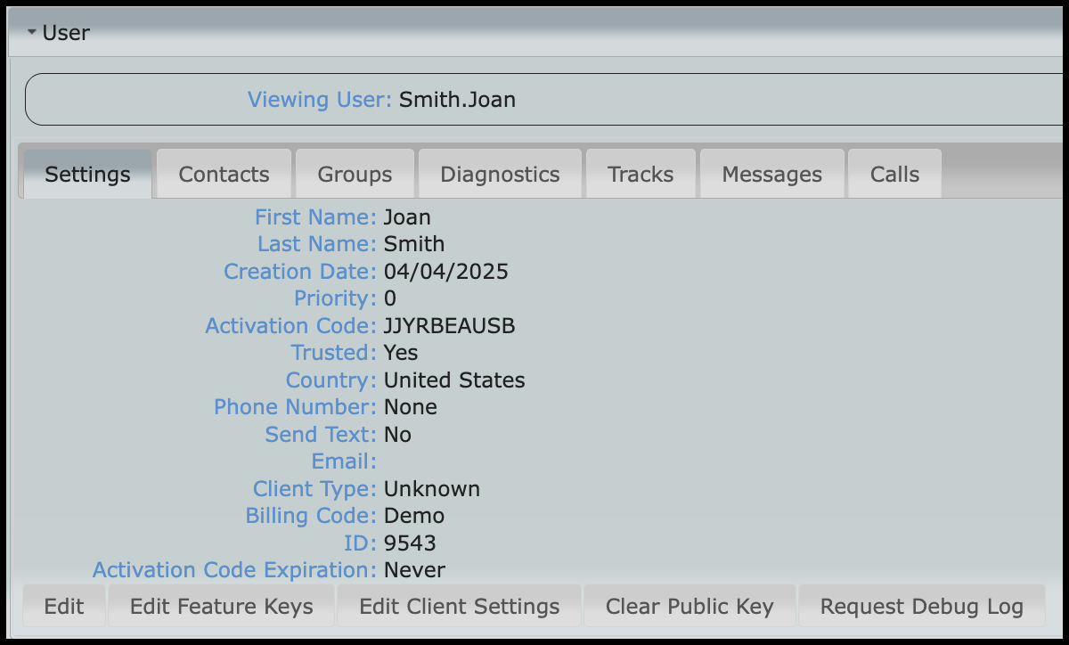
Task: View the Messages tab
Action: (x=771, y=174)
